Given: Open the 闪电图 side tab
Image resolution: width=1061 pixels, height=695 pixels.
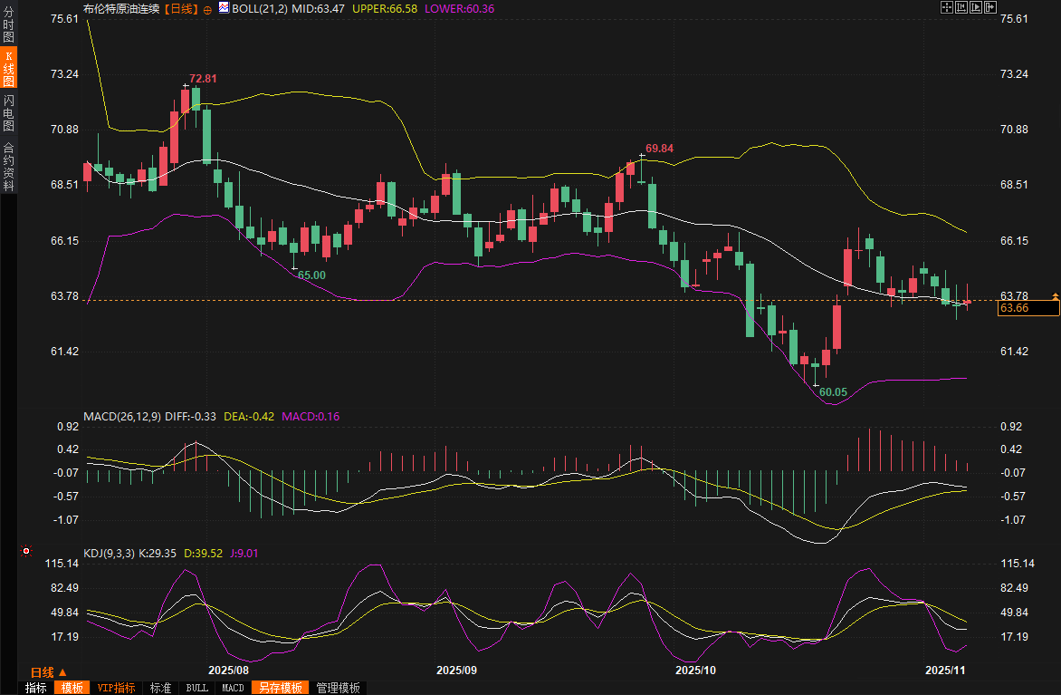Looking at the screenshot, I should [8, 111].
